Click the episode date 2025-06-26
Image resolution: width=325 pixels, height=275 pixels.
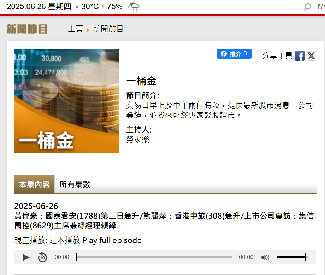tap(36, 206)
